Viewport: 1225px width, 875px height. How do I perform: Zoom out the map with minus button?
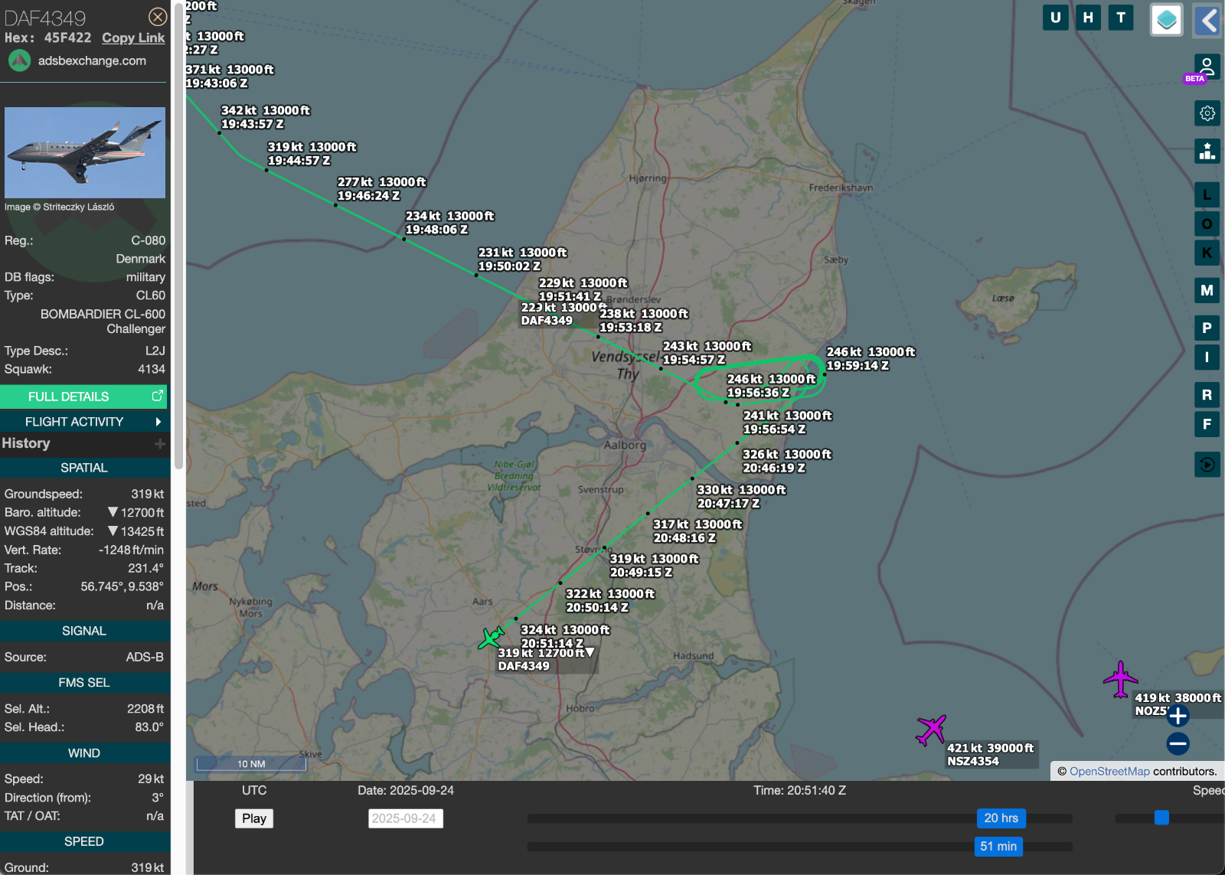(x=1178, y=743)
